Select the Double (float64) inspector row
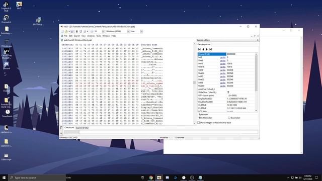This screenshot has width=322, height=181. point(226,102)
